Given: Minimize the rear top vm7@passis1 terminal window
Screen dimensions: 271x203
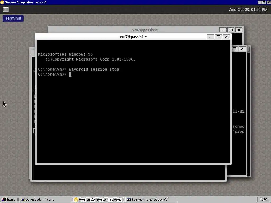Looking at the screenshot, I should point(223,30).
